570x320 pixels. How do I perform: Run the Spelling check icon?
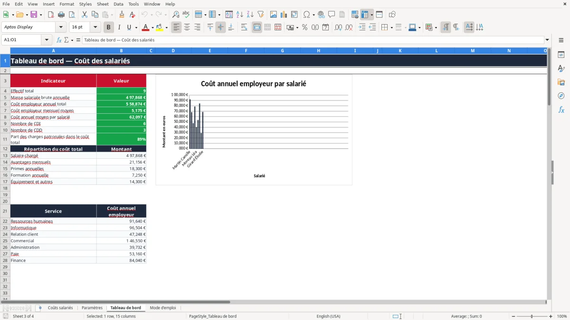186,15
